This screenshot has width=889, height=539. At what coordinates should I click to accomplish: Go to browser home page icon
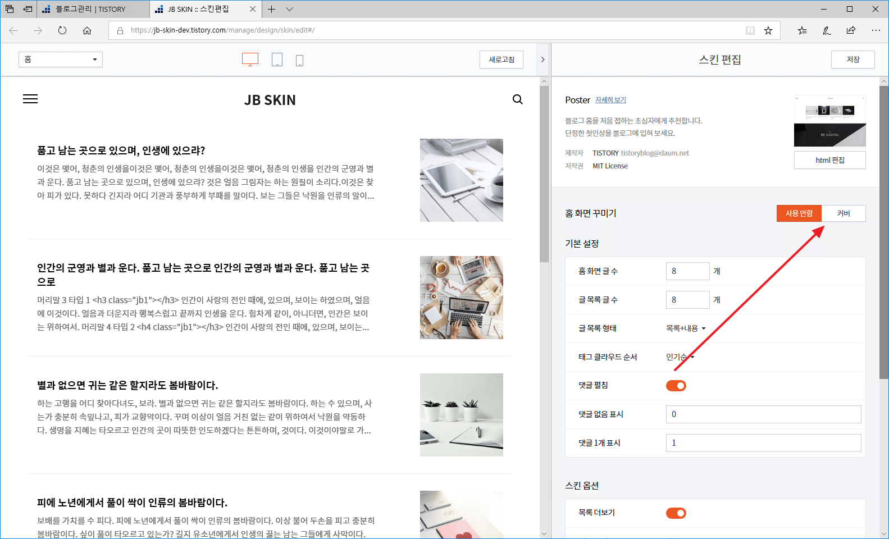coord(87,30)
